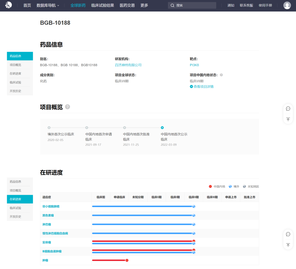This screenshot has height=269, width=296.
Task: Click 未知地区 grey globe legend icon
Action: tap(244, 186)
